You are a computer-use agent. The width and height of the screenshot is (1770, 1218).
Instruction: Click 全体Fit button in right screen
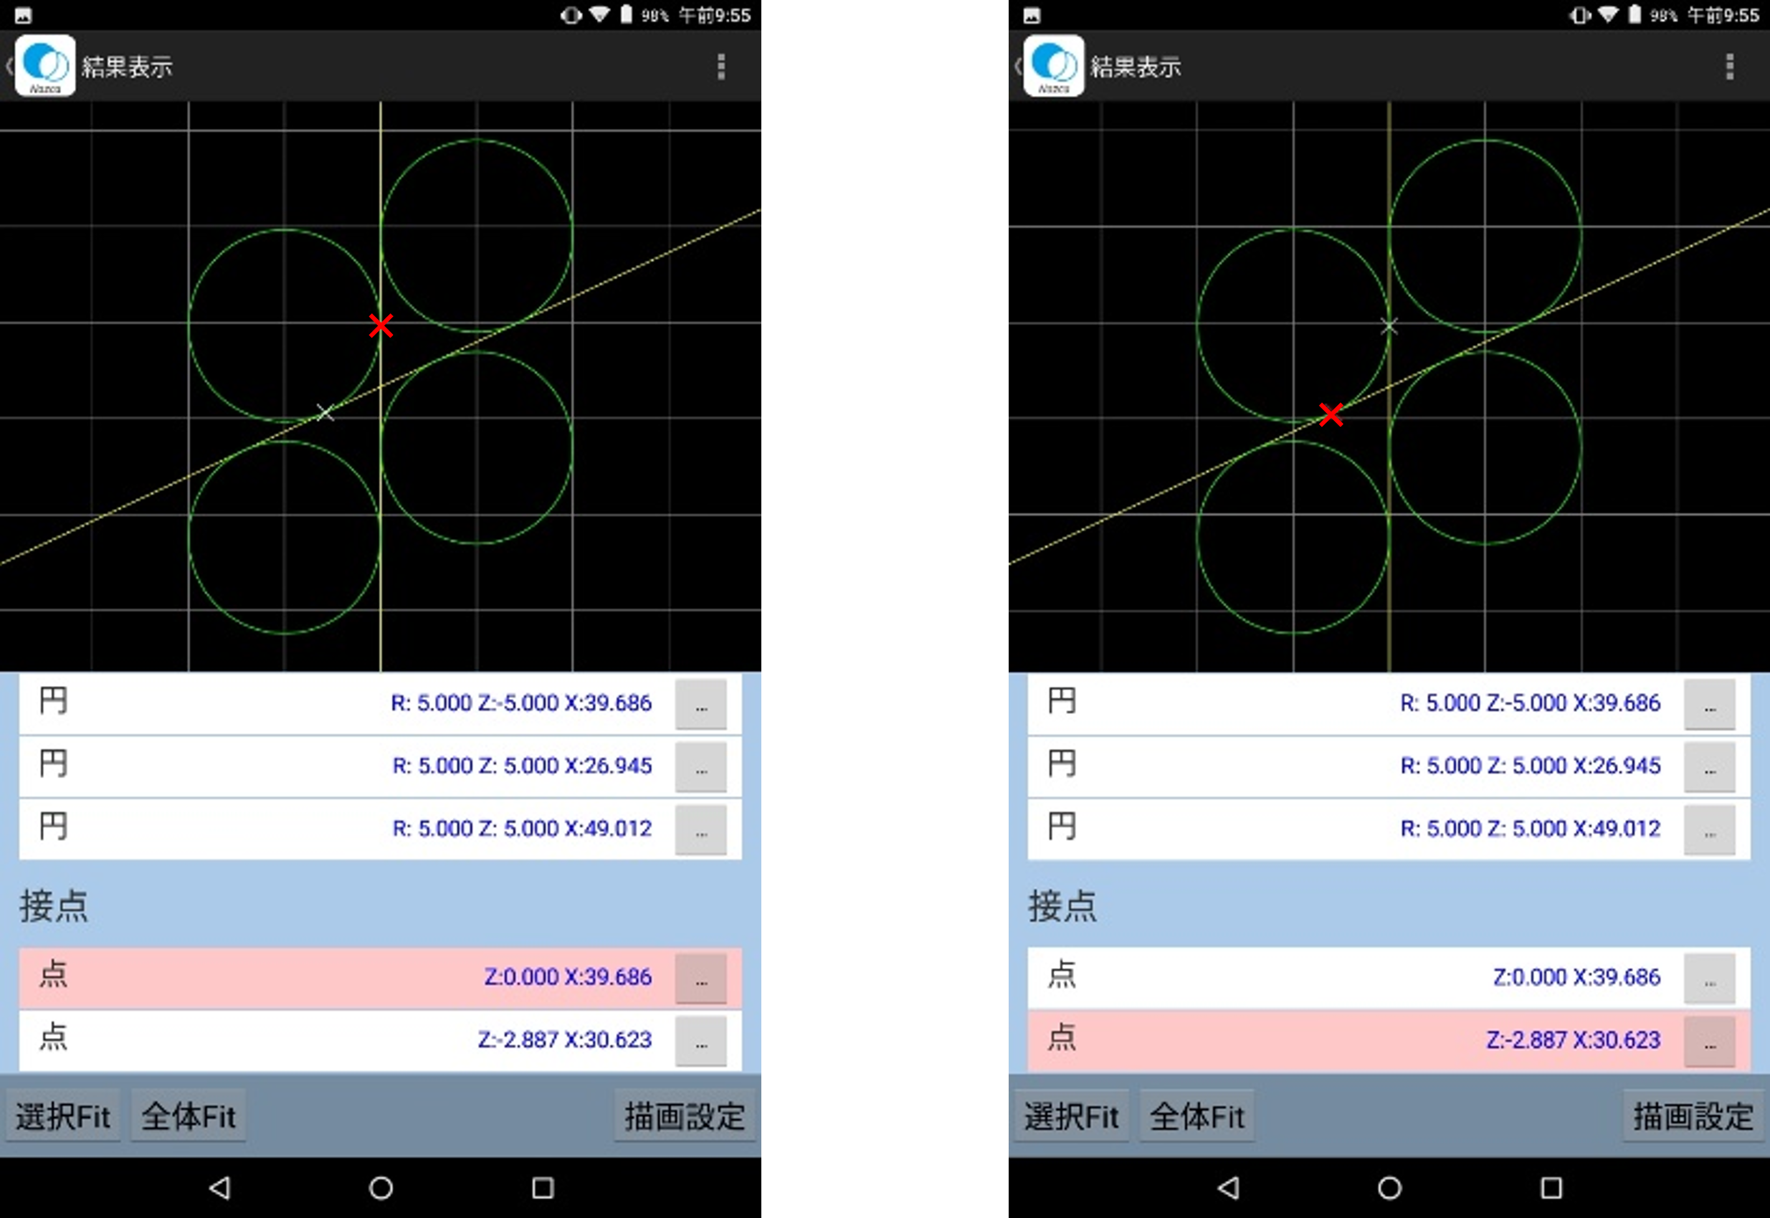[1197, 1116]
